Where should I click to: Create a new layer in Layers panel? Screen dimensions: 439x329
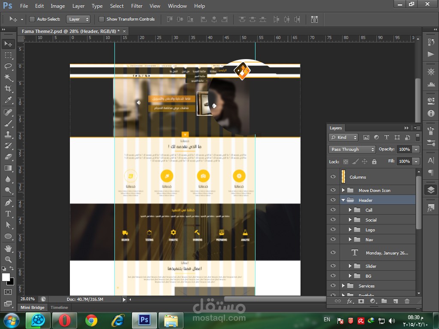click(x=395, y=301)
